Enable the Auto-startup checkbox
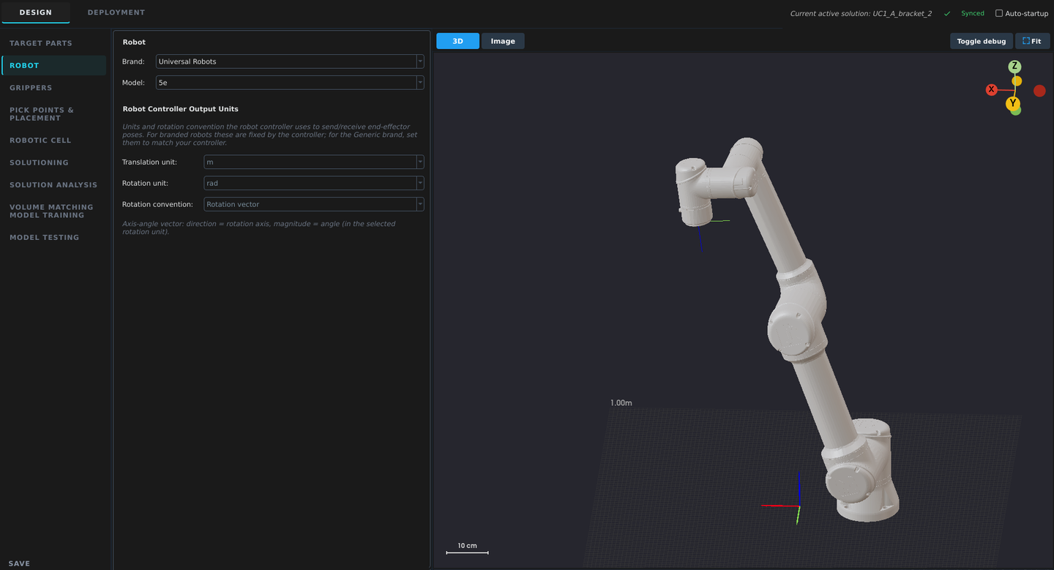This screenshot has height=570, width=1054. pyautogui.click(x=999, y=13)
